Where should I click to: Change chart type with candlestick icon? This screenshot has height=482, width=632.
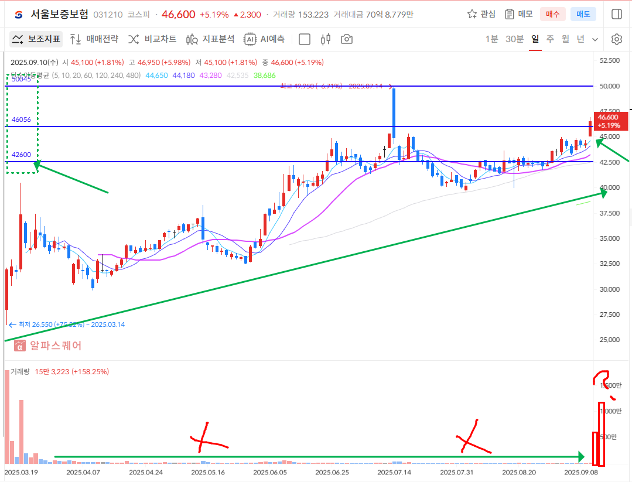click(x=326, y=39)
